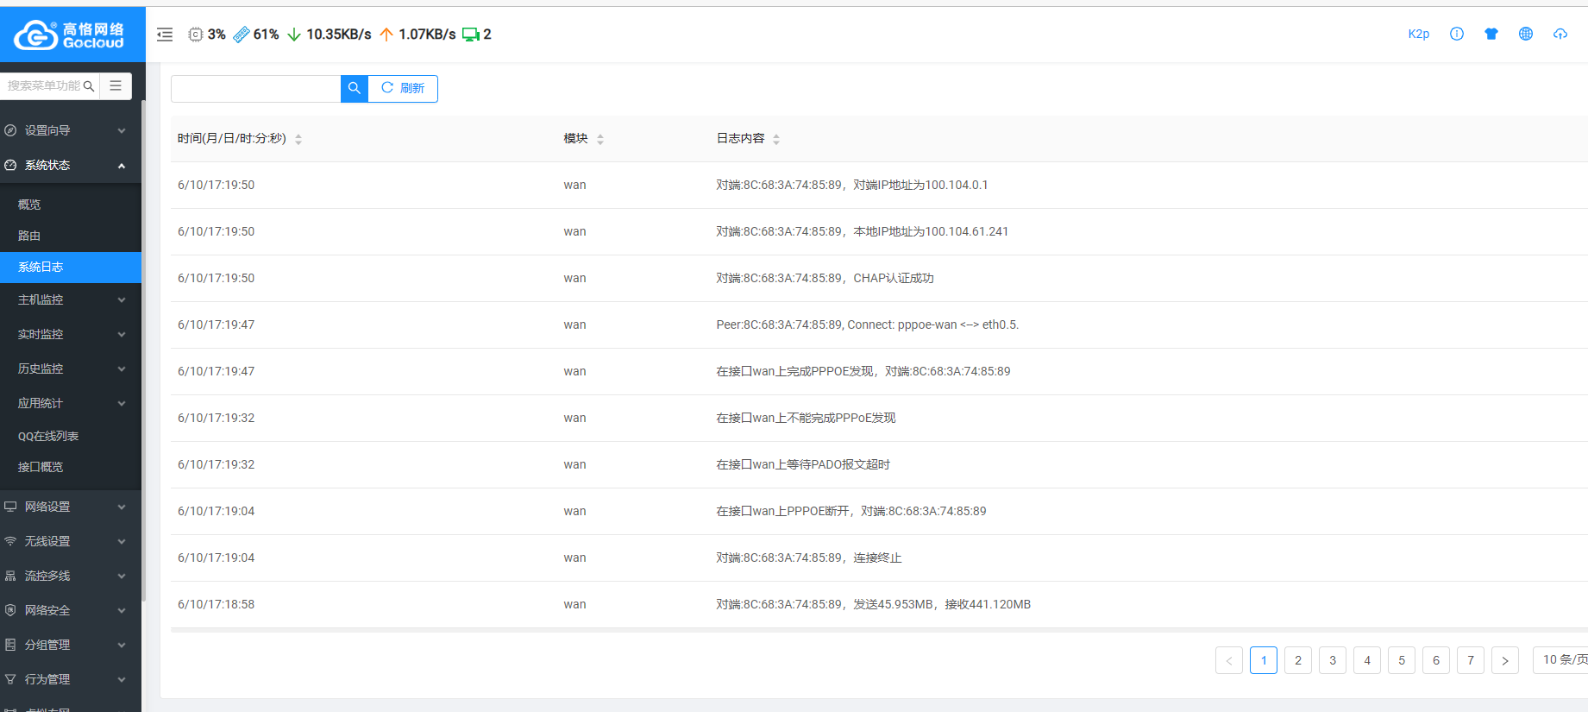The height and width of the screenshot is (712, 1588).
Task: Expand the 网络设置 sidebar menu
Action: point(71,507)
